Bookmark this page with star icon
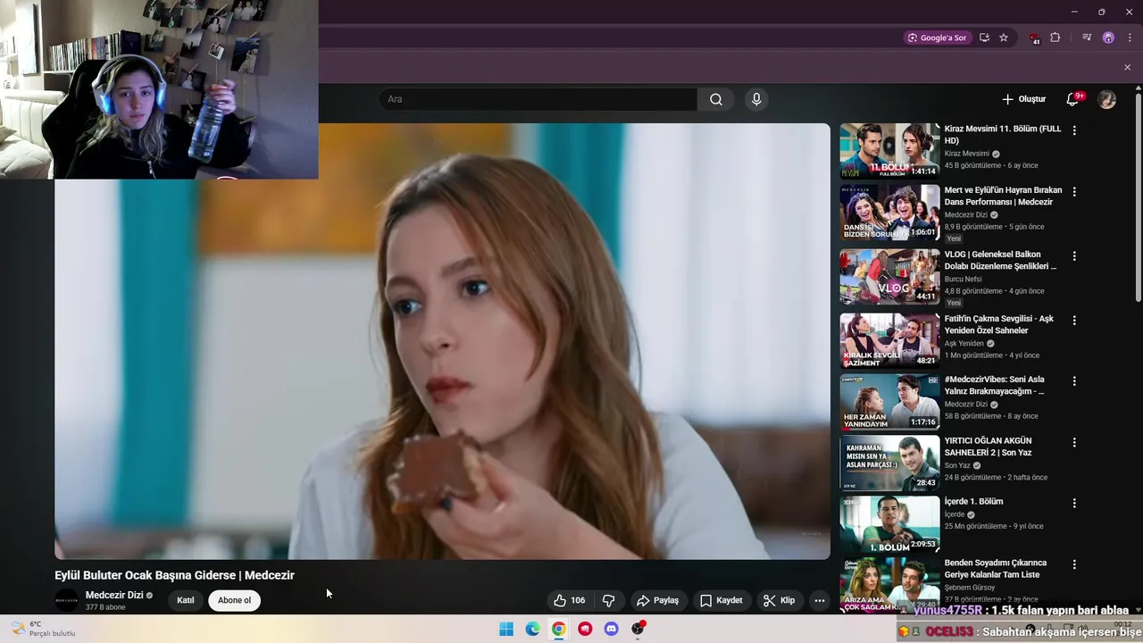 (x=1004, y=38)
